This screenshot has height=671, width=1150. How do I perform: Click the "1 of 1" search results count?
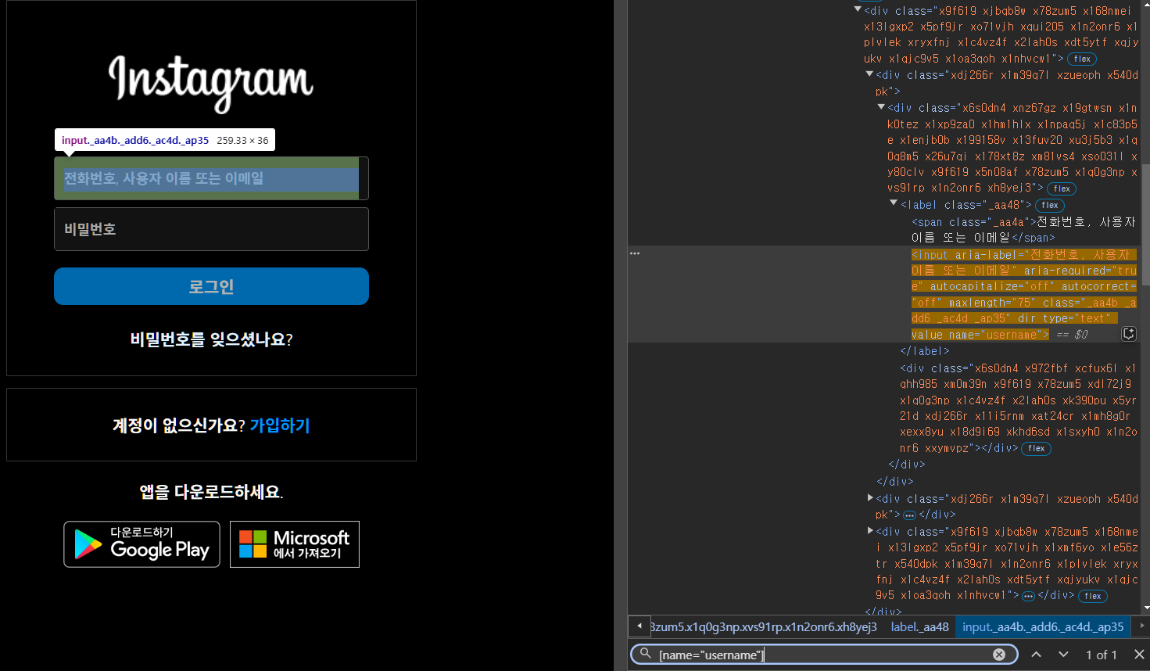click(x=1102, y=655)
